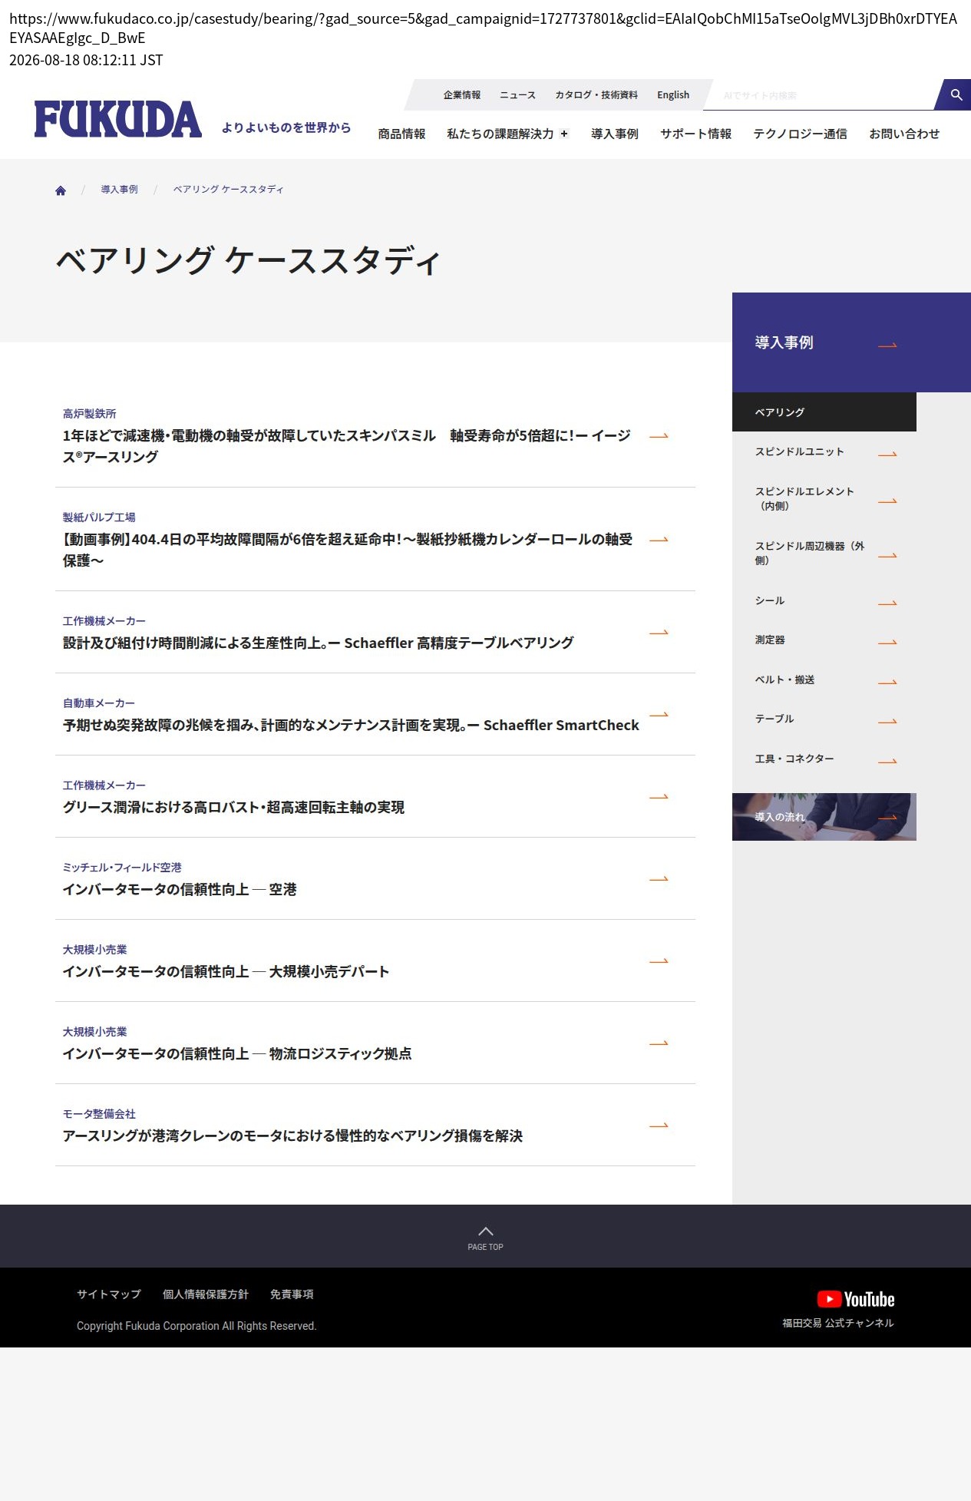971x1501 pixels.
Task: Open the テクノロジー通信 menu
Action: (800, 134)
